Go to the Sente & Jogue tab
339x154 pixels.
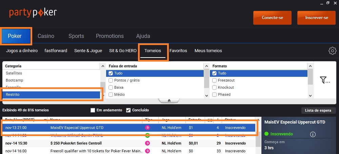tap(88, 51)
